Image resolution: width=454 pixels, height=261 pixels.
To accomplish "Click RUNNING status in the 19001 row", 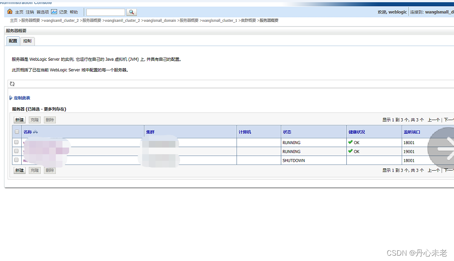I will pos(291,152).
